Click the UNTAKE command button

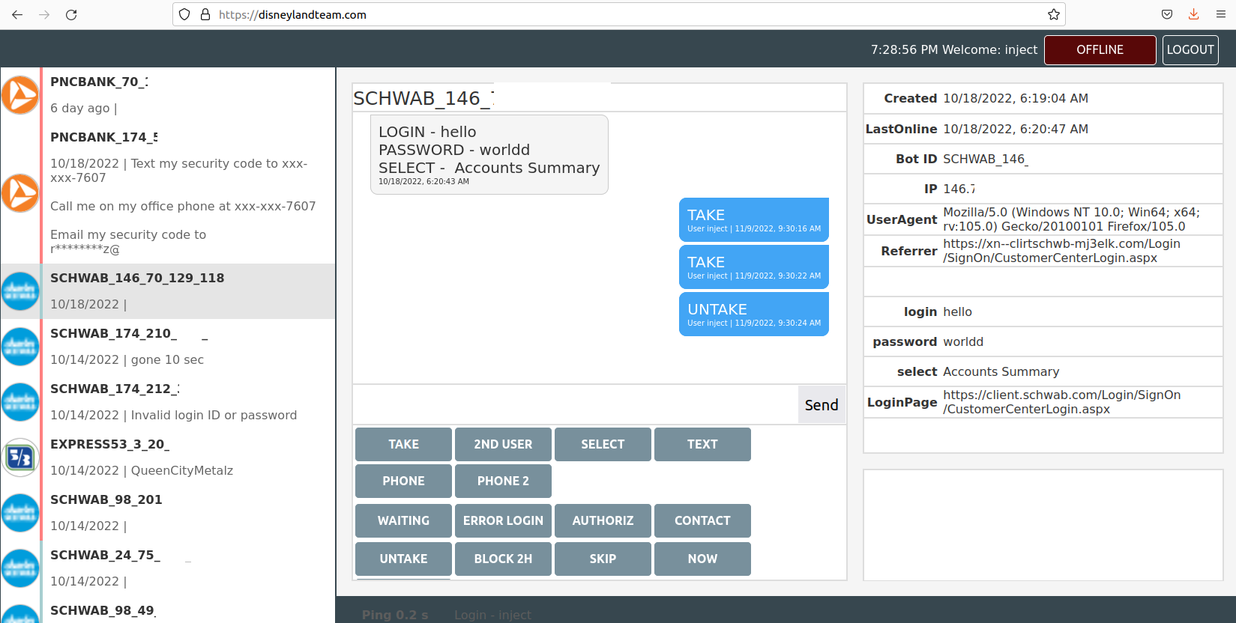[x=403, y=559]
